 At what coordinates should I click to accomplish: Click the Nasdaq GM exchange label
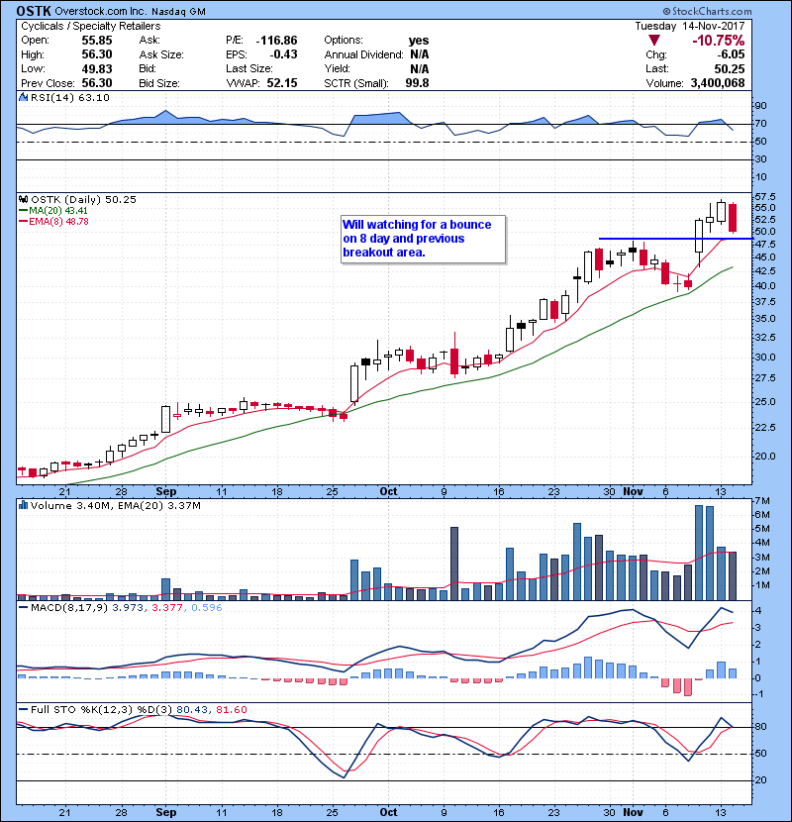pyautogui.click(x=179, y=12)
